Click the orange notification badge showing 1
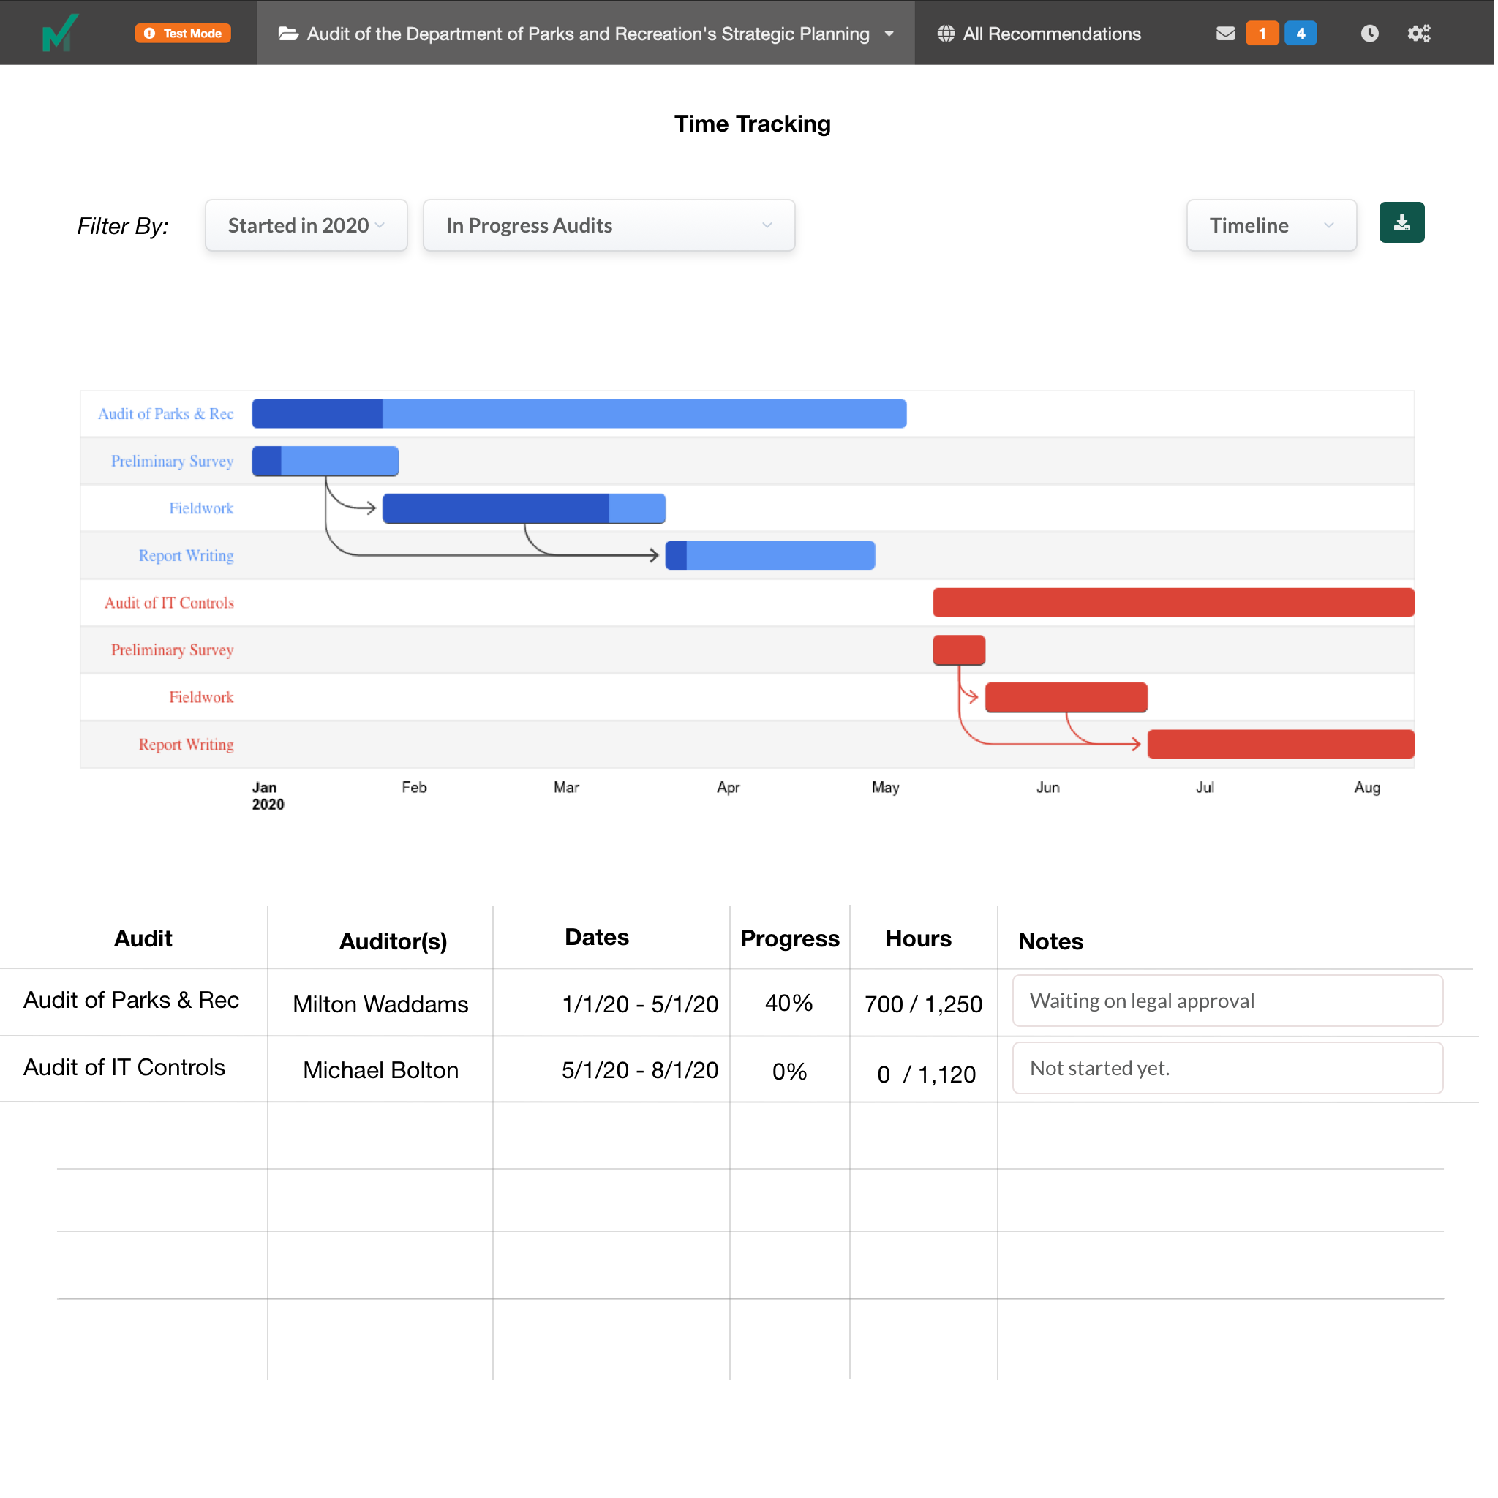The height and width of the screenshot is (1498, 1498). click(1262, 34)
